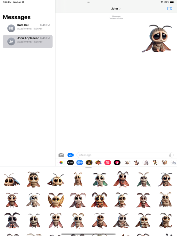Open the three-dot multitasking menu
The height and width of the screenshot is (236, 177).
point(88,2)
